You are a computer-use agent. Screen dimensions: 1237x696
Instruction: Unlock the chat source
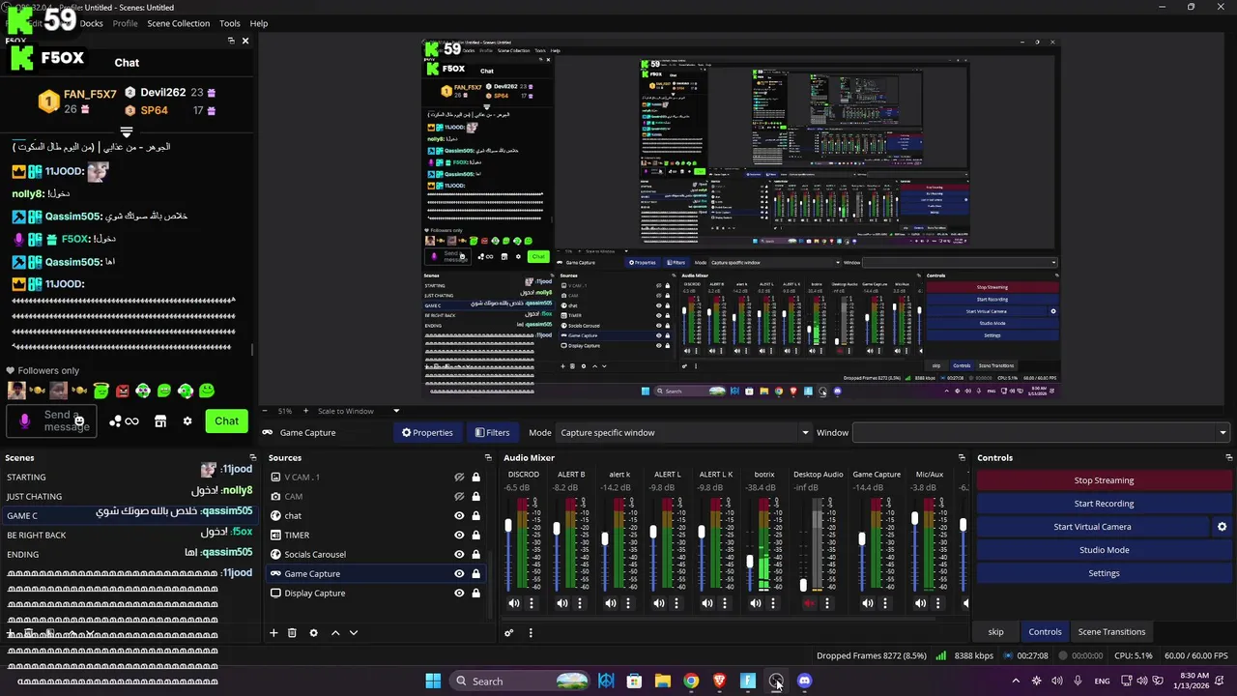(x=475, y=515)
